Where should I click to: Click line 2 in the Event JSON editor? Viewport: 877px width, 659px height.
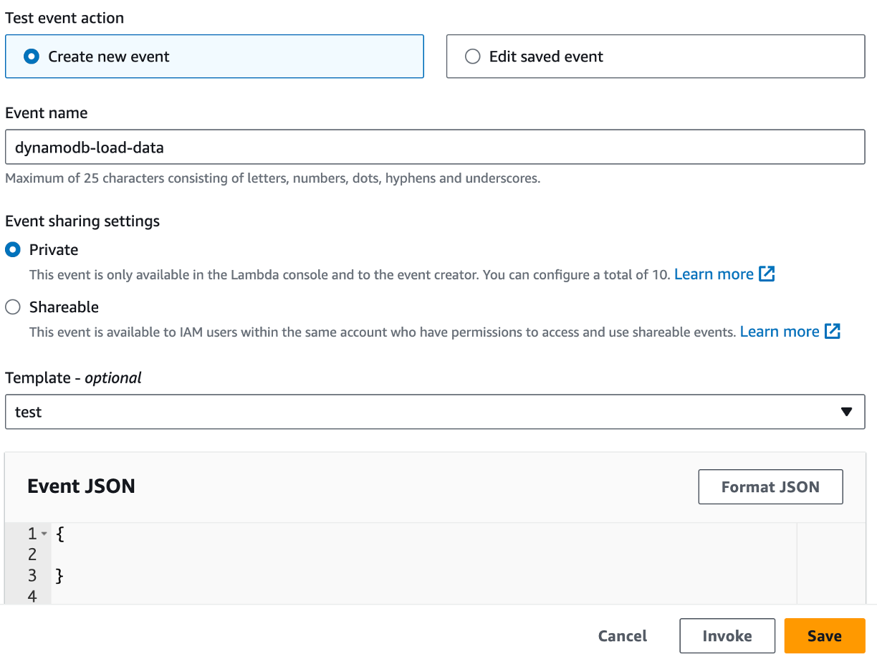click(423, 554)
